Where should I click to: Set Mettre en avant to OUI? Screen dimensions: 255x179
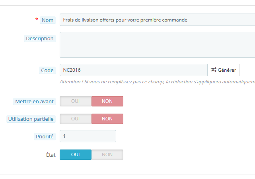[x=76, y=101]
